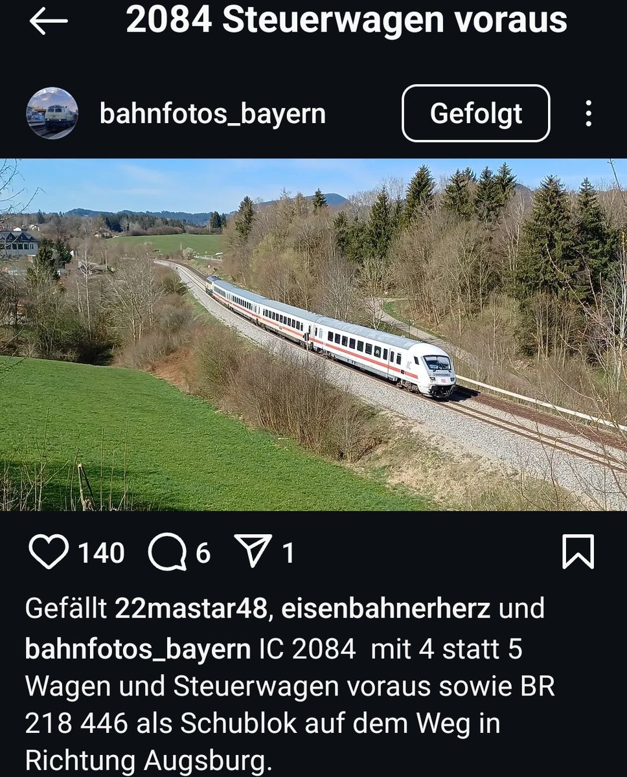Open the three-dot more options menu
Image resolution: width=627 pixels, height=777 pixels.
point(588,113)
